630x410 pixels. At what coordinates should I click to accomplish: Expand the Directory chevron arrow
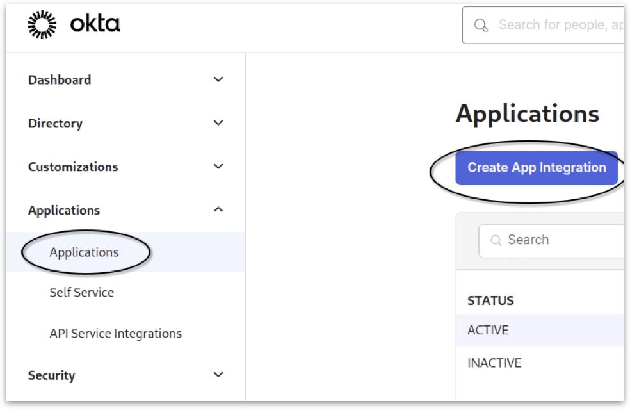point(218,123)
